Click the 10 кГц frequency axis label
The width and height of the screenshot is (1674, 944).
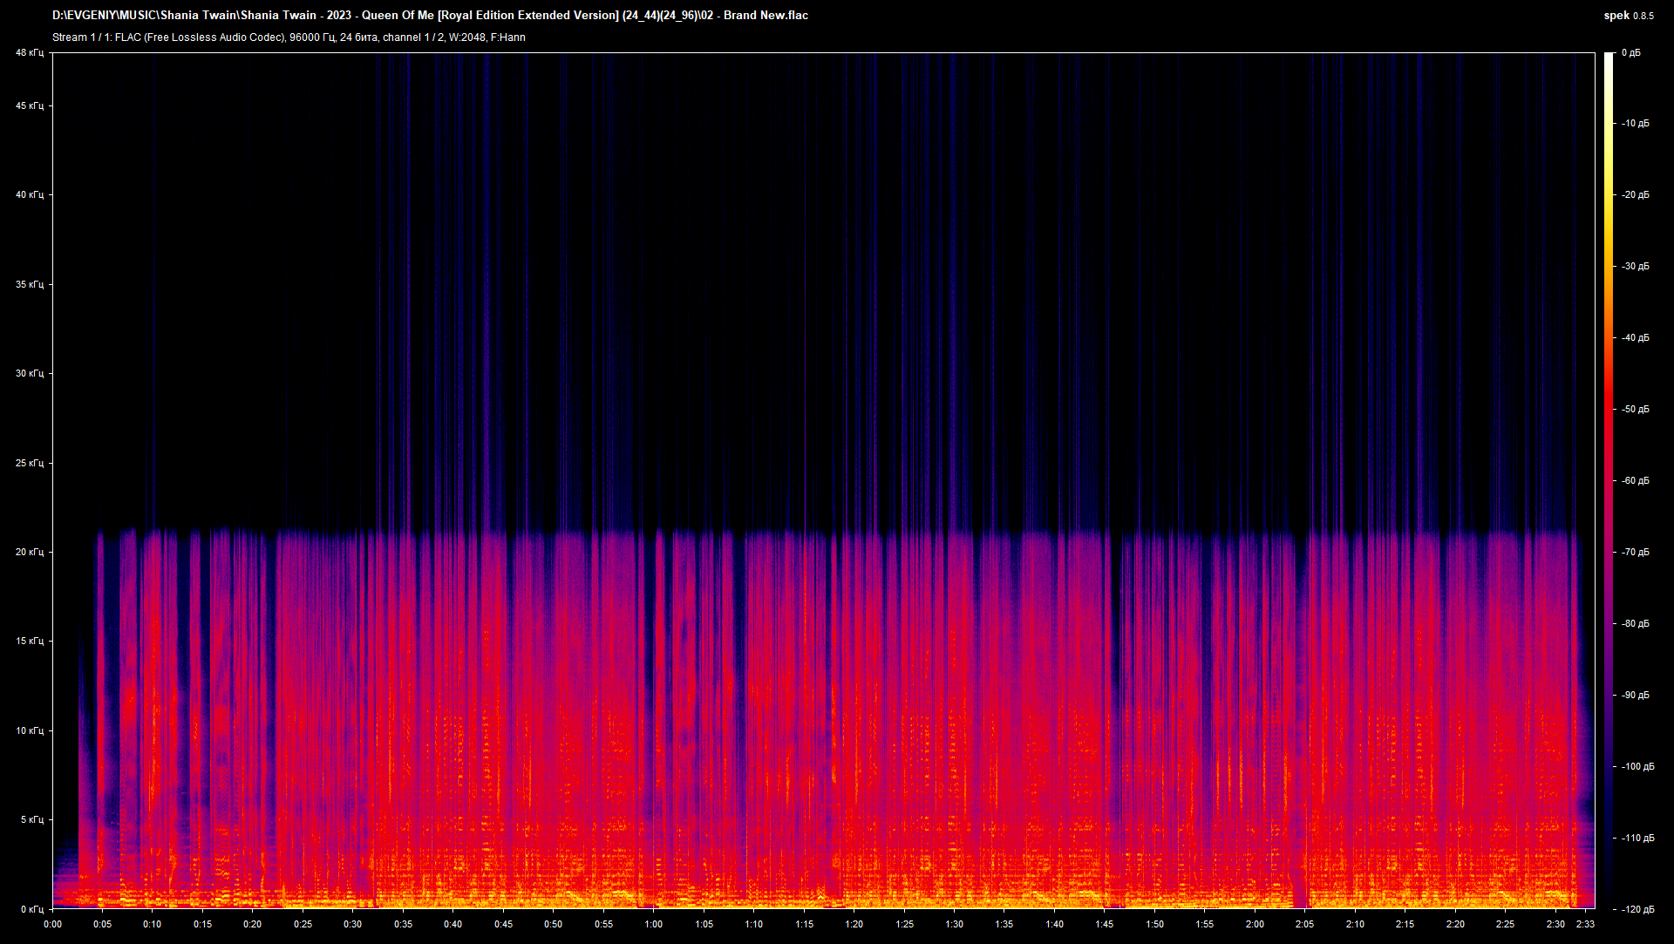(29, 730)
